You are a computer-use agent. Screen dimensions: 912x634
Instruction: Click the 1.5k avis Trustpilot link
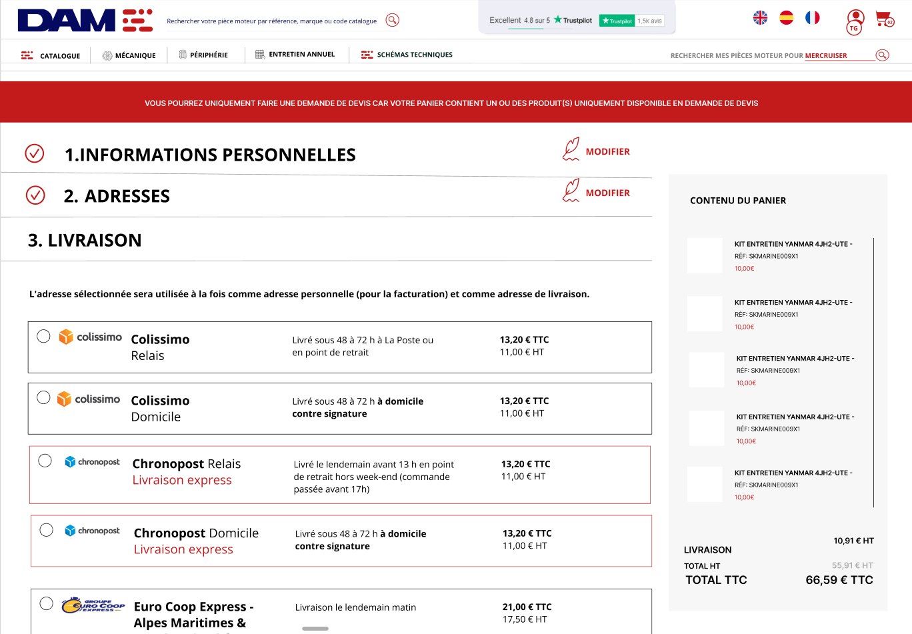pos(650,21)
